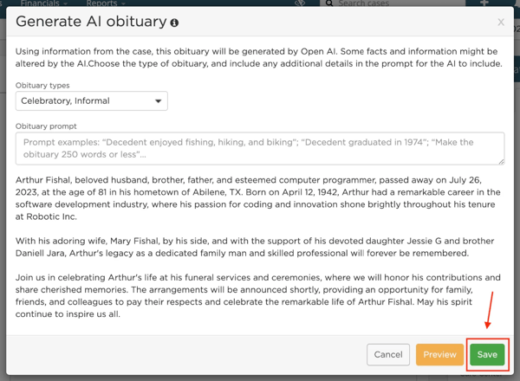The image size is (520, 381).
Task: Close the Generate AI obituary dialog
Action: tap(501, 23)
